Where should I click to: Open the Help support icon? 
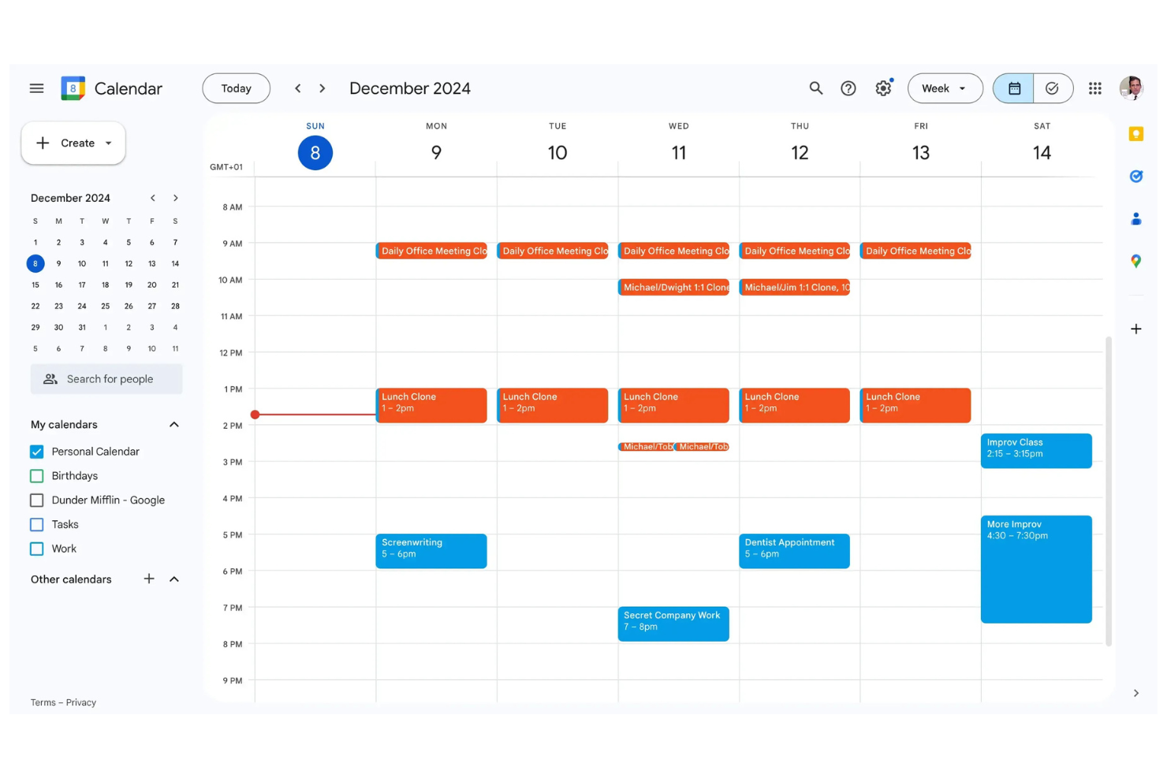[848, 88]
